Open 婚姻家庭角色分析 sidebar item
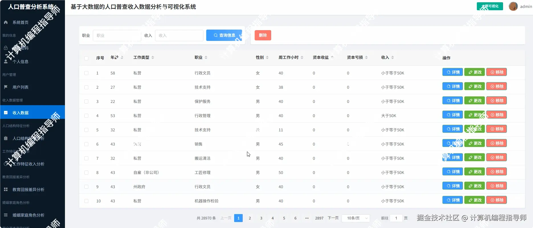533x228 pixels. point(32,215)
